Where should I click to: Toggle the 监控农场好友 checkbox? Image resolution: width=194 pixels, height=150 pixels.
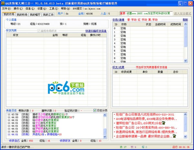tap(39, 31)
